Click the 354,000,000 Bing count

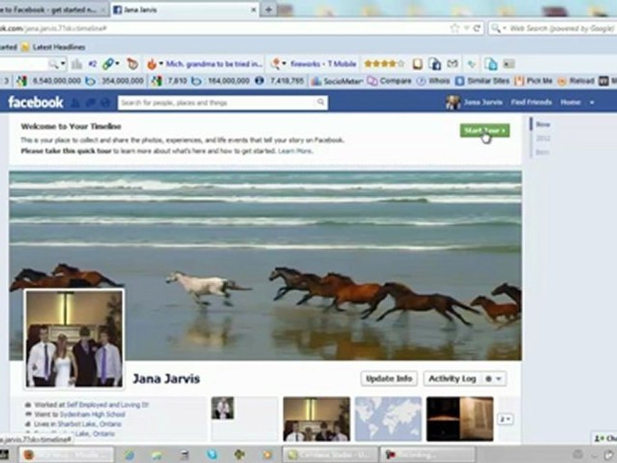coord(122,81)
